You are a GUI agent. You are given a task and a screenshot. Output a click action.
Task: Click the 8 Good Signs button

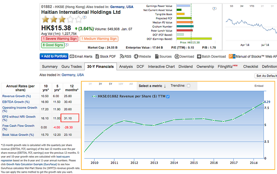tap(53, 45)
